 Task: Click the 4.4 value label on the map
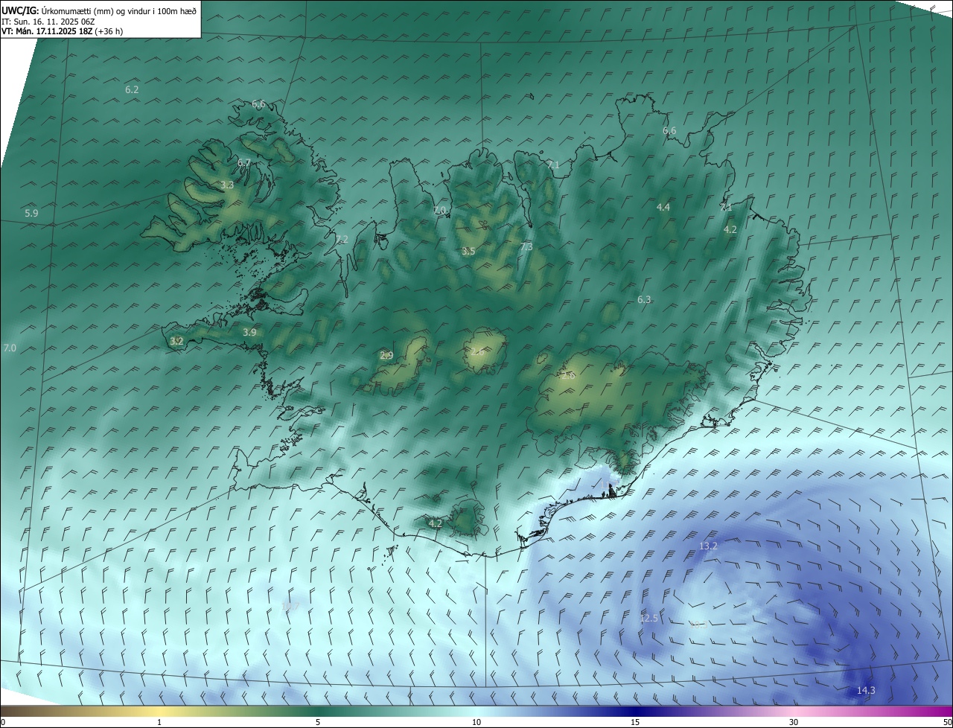tap(663, 208)
